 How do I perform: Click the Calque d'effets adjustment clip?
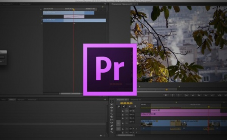184,114
